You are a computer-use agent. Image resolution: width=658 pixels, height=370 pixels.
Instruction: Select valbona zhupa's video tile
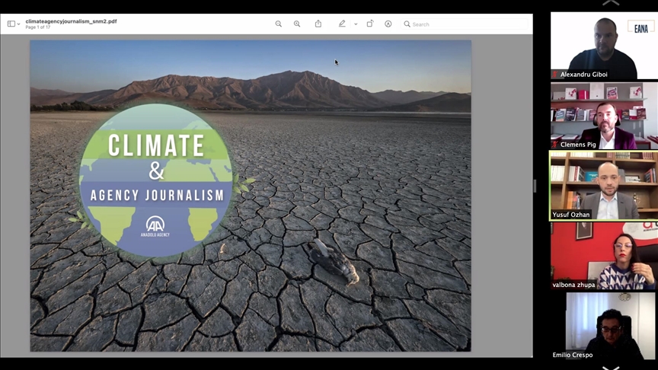(604, 256)
